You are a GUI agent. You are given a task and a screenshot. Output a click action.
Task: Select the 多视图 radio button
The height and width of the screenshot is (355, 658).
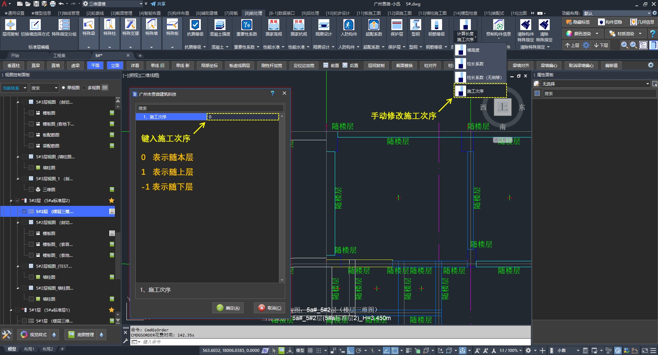click(x=84, y=88)
